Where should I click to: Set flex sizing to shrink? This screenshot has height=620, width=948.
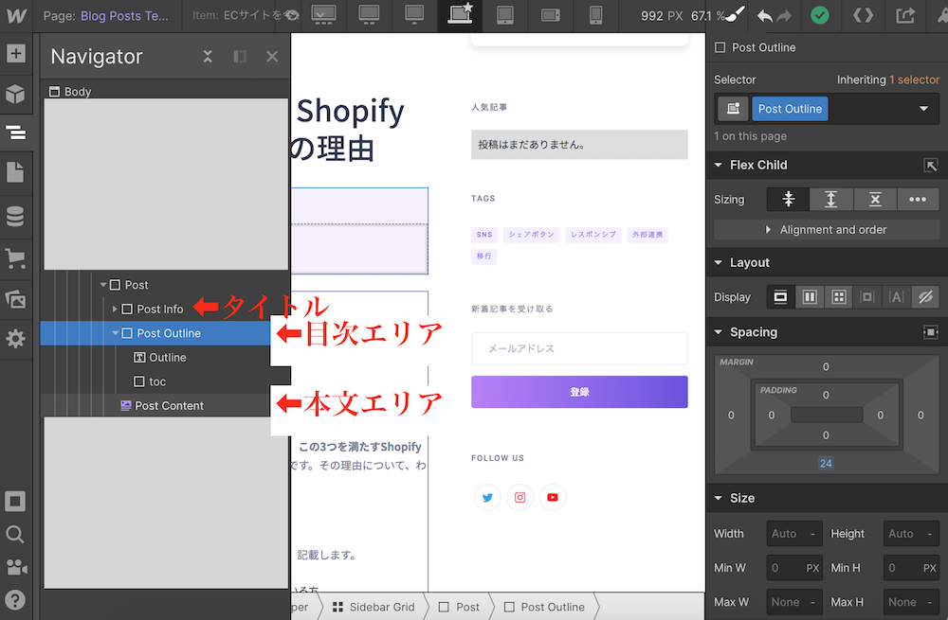point(789,199)
